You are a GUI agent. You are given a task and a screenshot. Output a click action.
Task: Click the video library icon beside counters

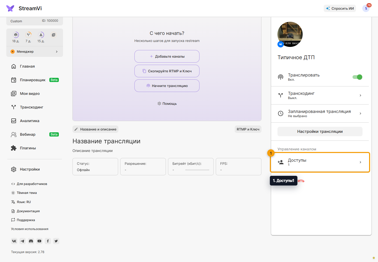(x=54, y=35)
